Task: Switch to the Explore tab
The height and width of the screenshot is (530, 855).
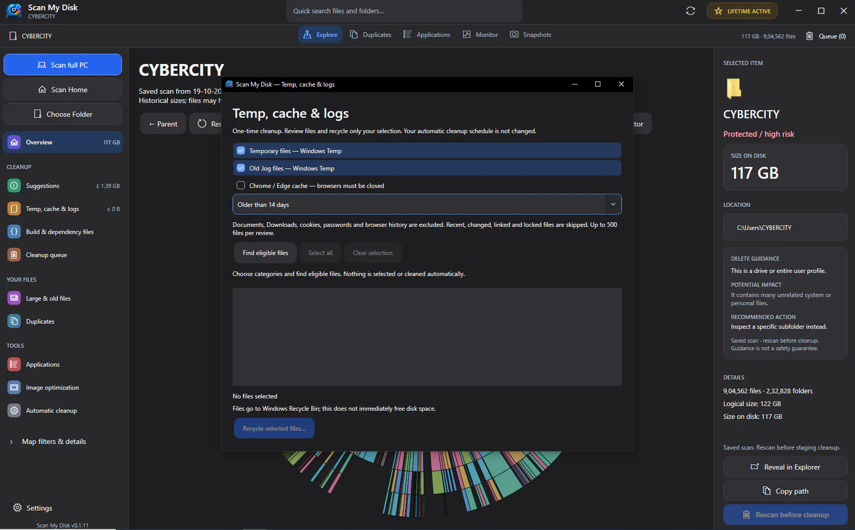Action: pos(320,35)
